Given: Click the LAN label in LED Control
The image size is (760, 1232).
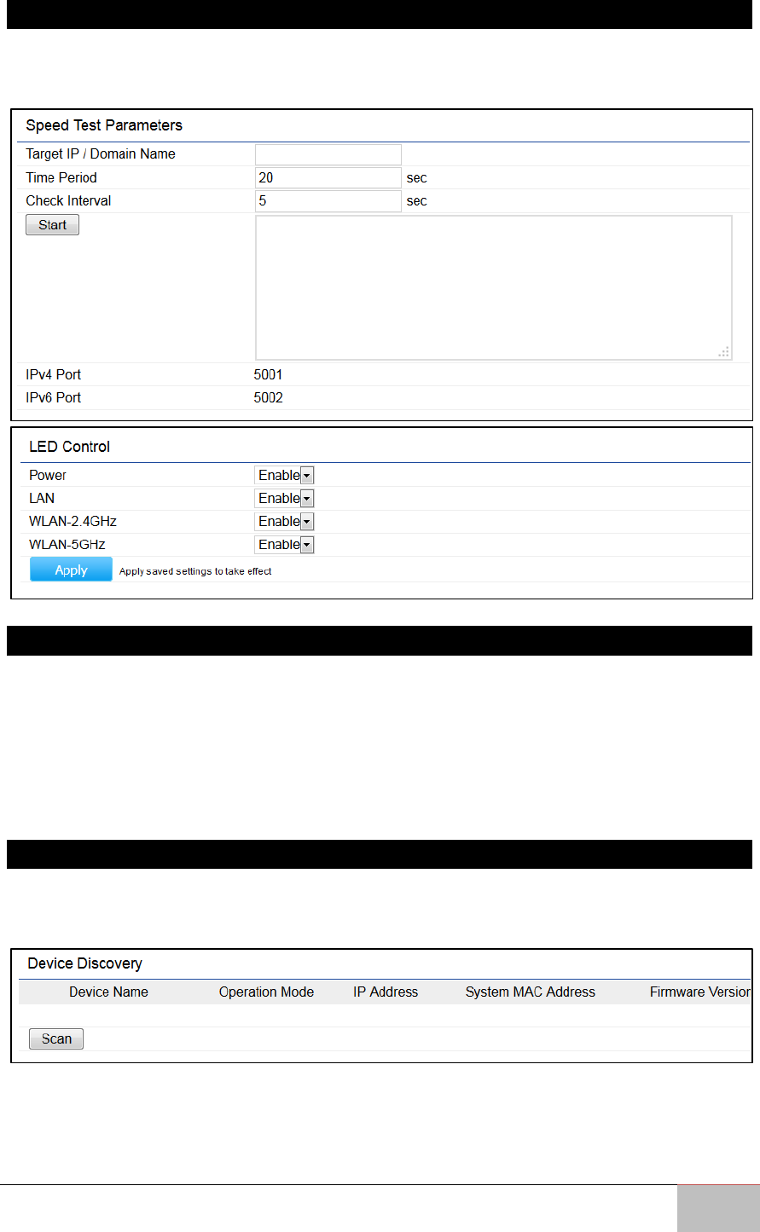Looking at the screenshot, I should click(42, 498).
